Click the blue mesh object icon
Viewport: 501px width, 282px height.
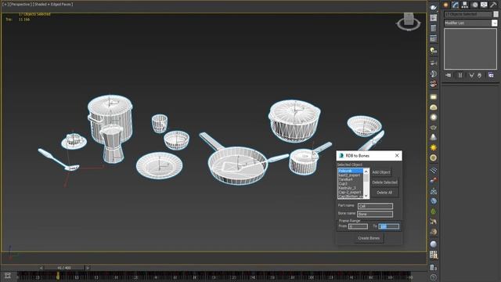pyautogui.click(x=433, y=191)
